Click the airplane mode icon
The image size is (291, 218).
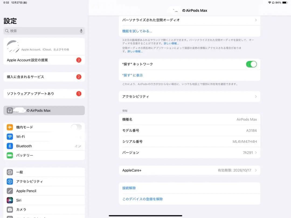(x=10, y=127)
